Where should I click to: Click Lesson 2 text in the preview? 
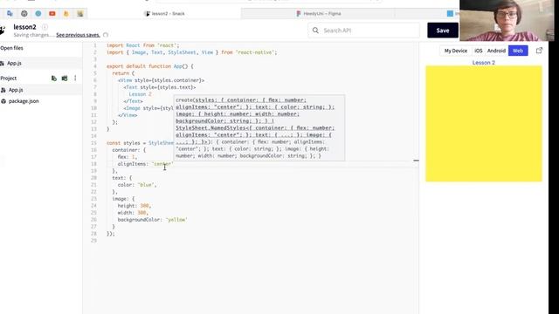(x=483, y=63)
